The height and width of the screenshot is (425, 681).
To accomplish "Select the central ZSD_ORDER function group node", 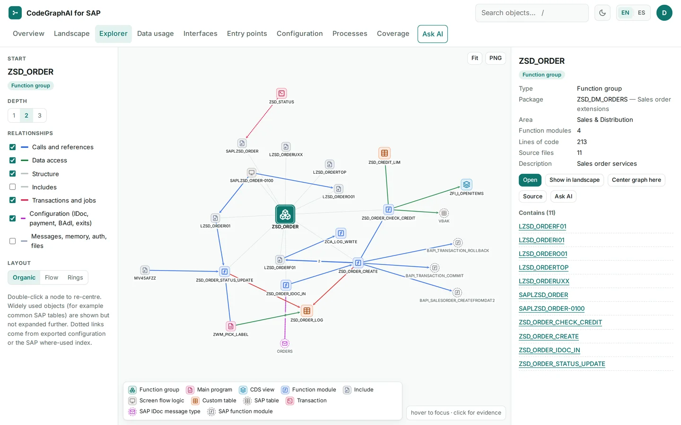I will click(285, 214).
